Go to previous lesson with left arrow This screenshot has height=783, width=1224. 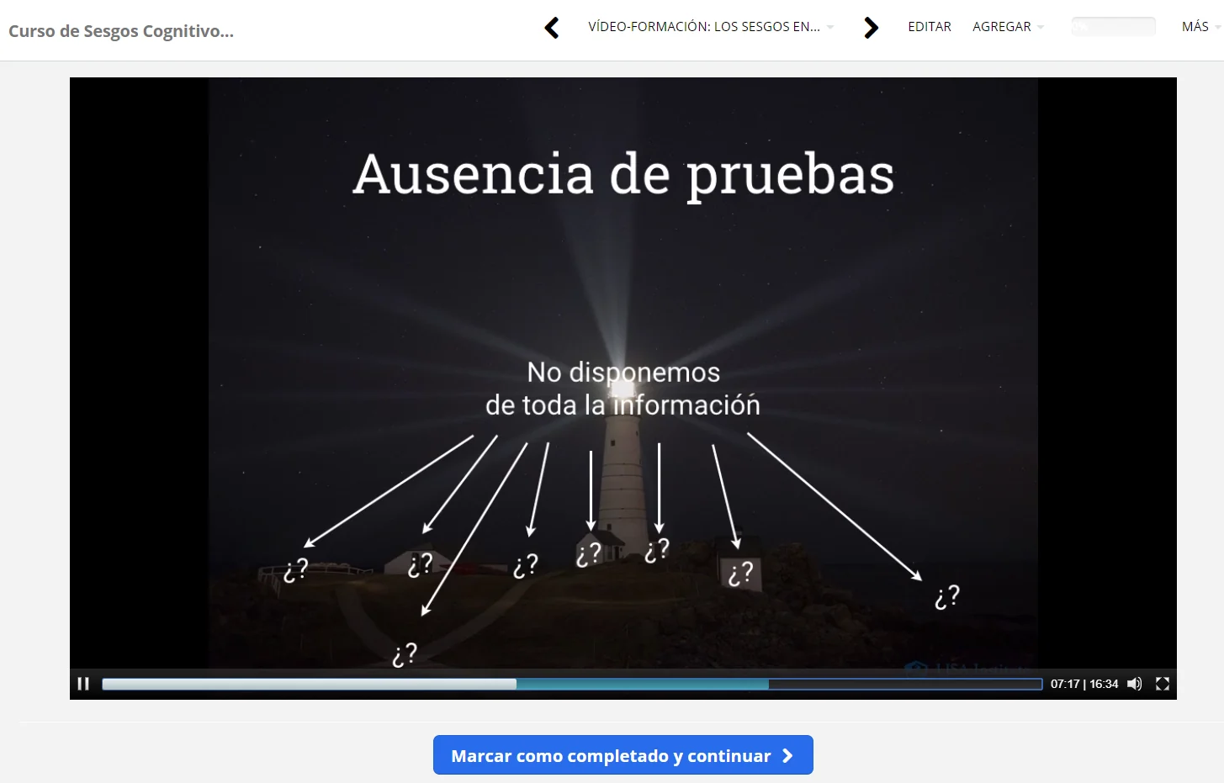552,28
